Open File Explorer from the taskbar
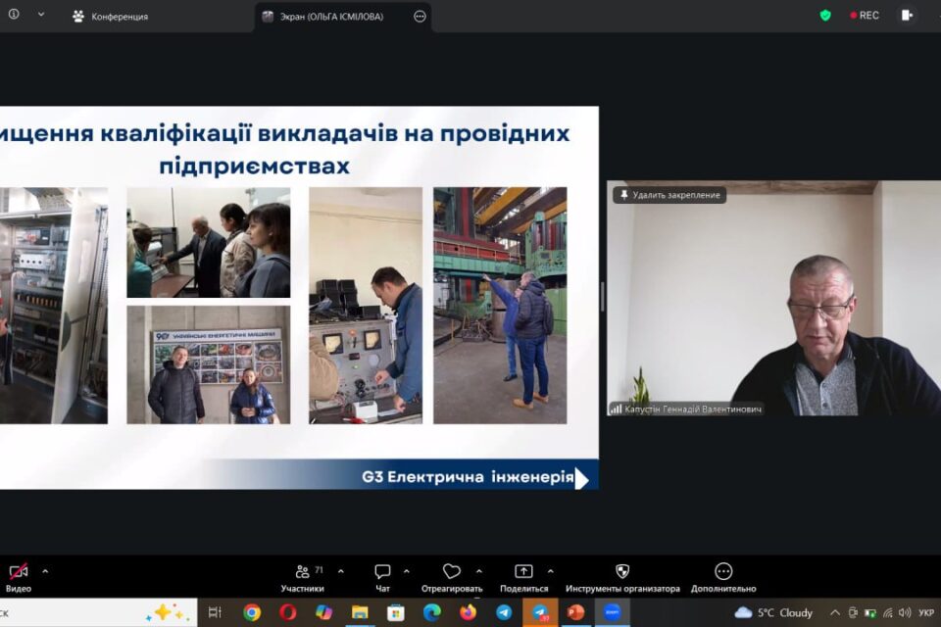 [360, 612]
